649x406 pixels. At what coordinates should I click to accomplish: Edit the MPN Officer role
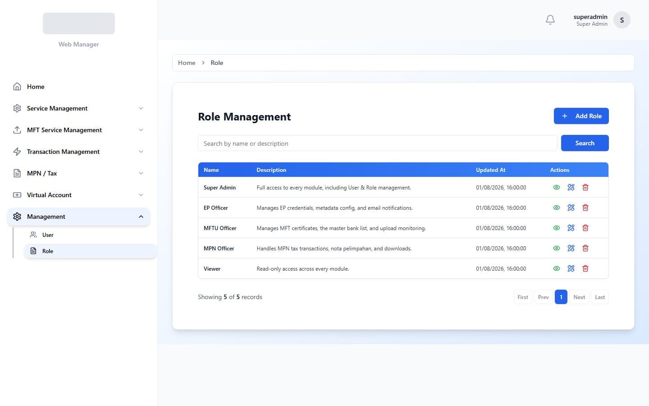(x=571, y=248)
